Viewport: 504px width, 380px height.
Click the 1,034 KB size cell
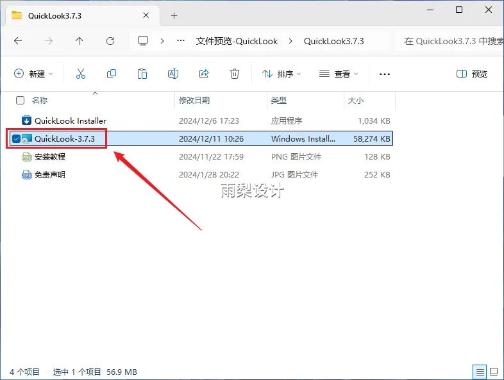coord(374,120)
